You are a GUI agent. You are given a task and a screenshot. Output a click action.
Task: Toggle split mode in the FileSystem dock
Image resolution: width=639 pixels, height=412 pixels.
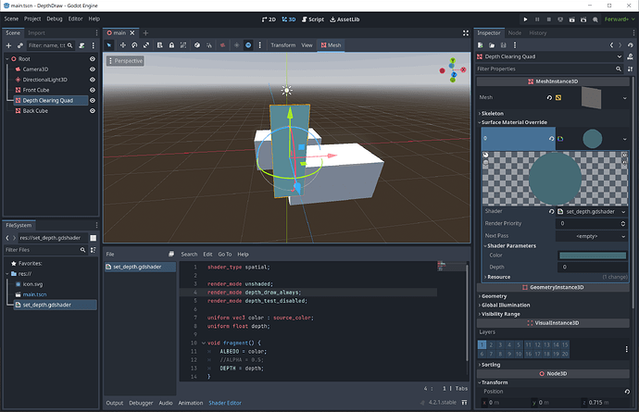pyautogui.click(x=94, y=238)
